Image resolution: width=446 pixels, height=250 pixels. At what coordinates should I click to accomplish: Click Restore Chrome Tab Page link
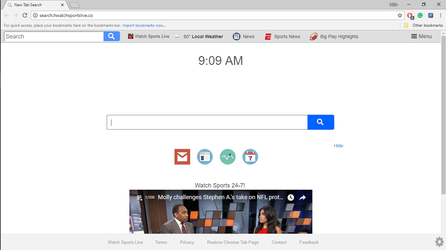click(233, 242)
